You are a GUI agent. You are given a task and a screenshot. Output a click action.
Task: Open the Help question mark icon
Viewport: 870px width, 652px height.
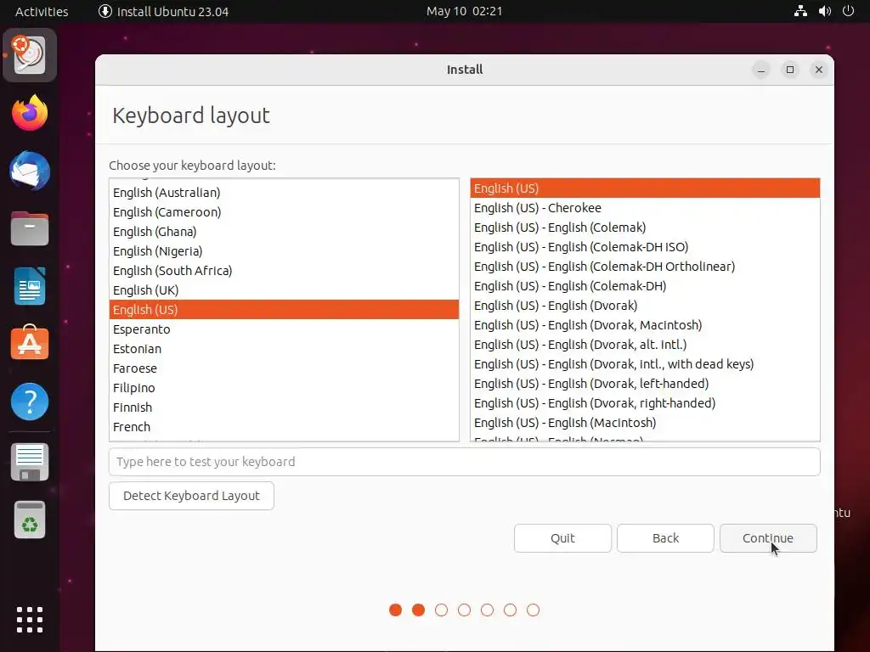click(x=30, y=402)
